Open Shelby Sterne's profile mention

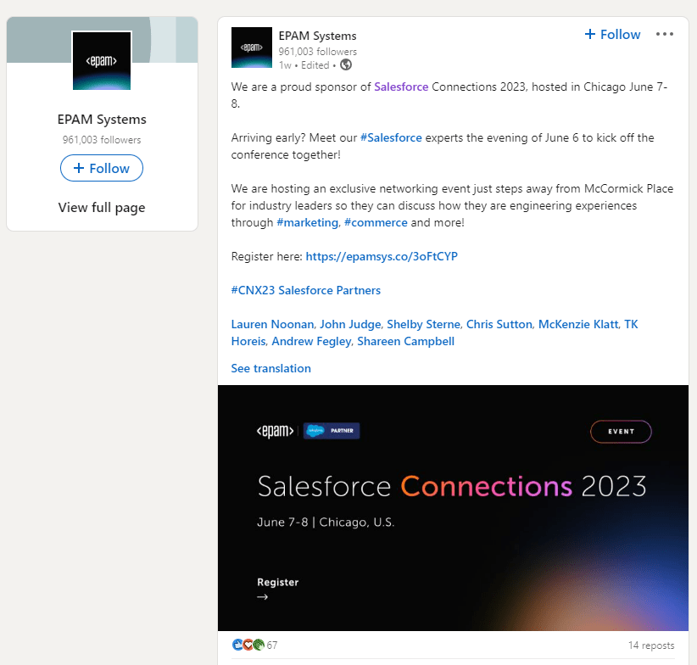click(423, 325)
